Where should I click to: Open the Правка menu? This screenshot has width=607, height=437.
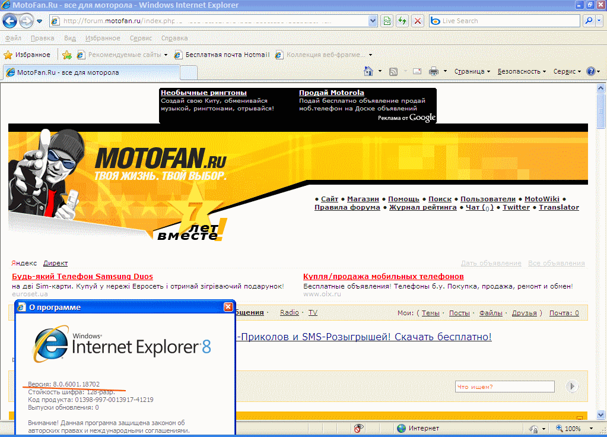(43, 38)
